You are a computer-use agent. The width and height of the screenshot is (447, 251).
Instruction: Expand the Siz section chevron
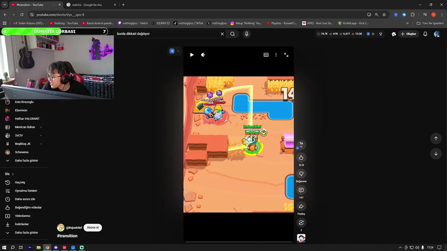click(x=13, y=174)
